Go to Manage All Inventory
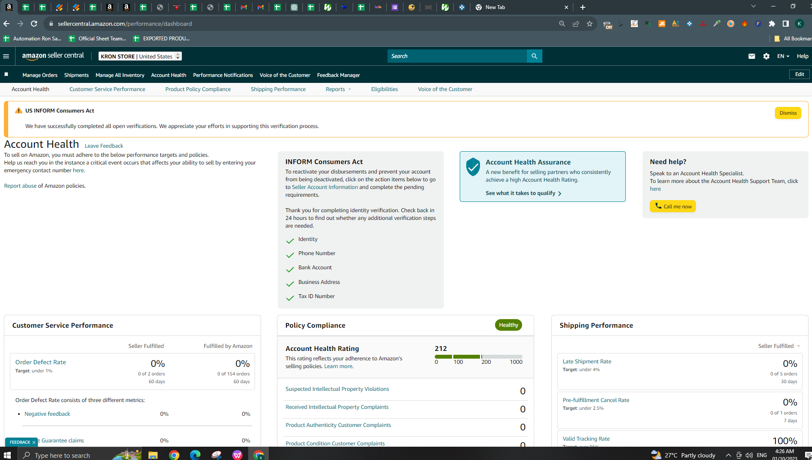The height and width of the screenshot is (460, 812). coord(120,75)
